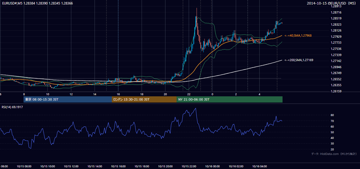Click the 200 SMA label reading 1.27169

tap(299, 60)
